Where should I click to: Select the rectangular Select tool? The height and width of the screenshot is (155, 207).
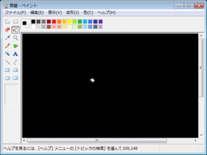click(16, 22)
